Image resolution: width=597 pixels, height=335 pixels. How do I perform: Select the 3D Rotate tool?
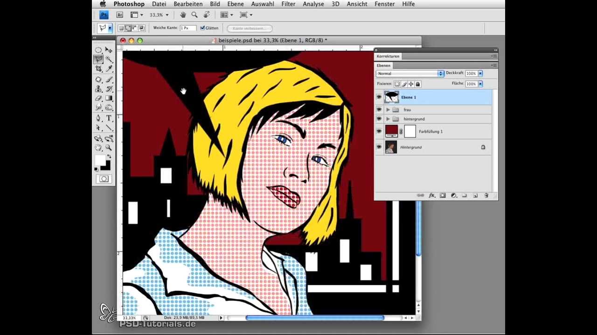pyautogui.click(x=98, y=139)
